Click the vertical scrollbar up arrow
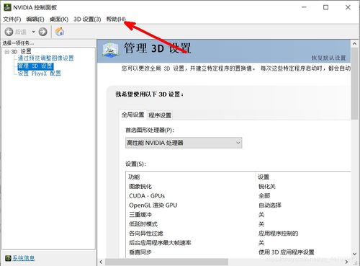The width and height of the screenshot is (360, 266). [x=354, y=44]
